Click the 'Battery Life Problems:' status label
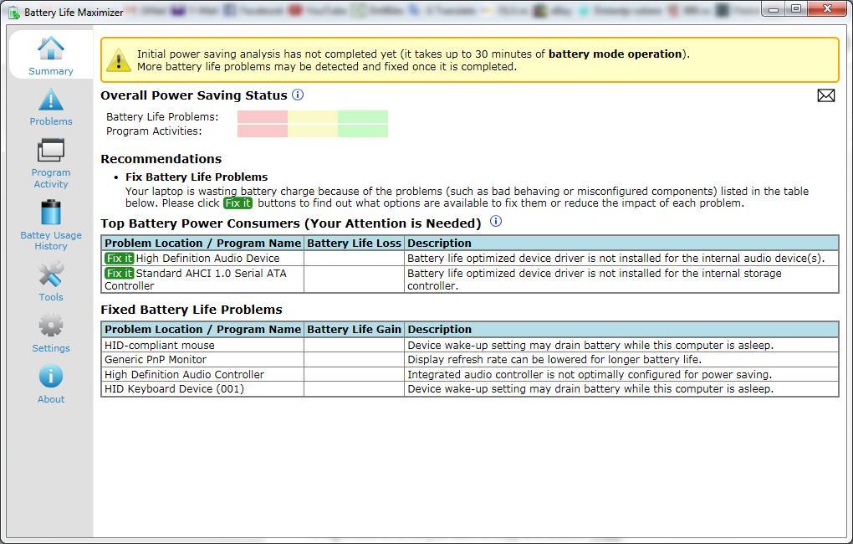Viewport: 853px width, 544px height. pos(162,116)
